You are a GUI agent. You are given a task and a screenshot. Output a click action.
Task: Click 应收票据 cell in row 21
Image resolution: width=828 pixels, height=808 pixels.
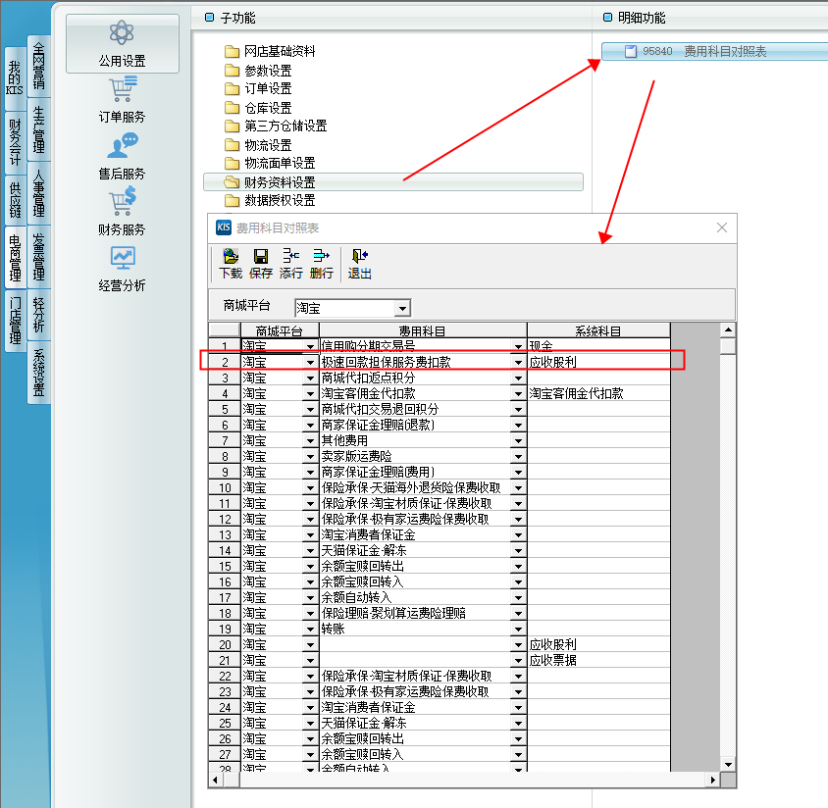(598, 661)
